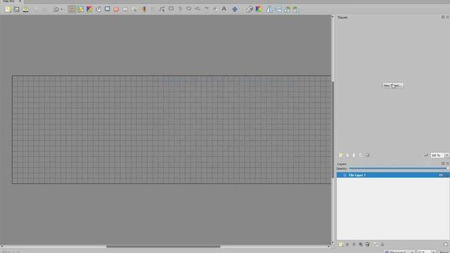
Task: Click the Flip Vertically icon
Action: (278, 9)
